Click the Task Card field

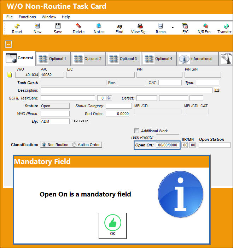[x=74, y=83]
